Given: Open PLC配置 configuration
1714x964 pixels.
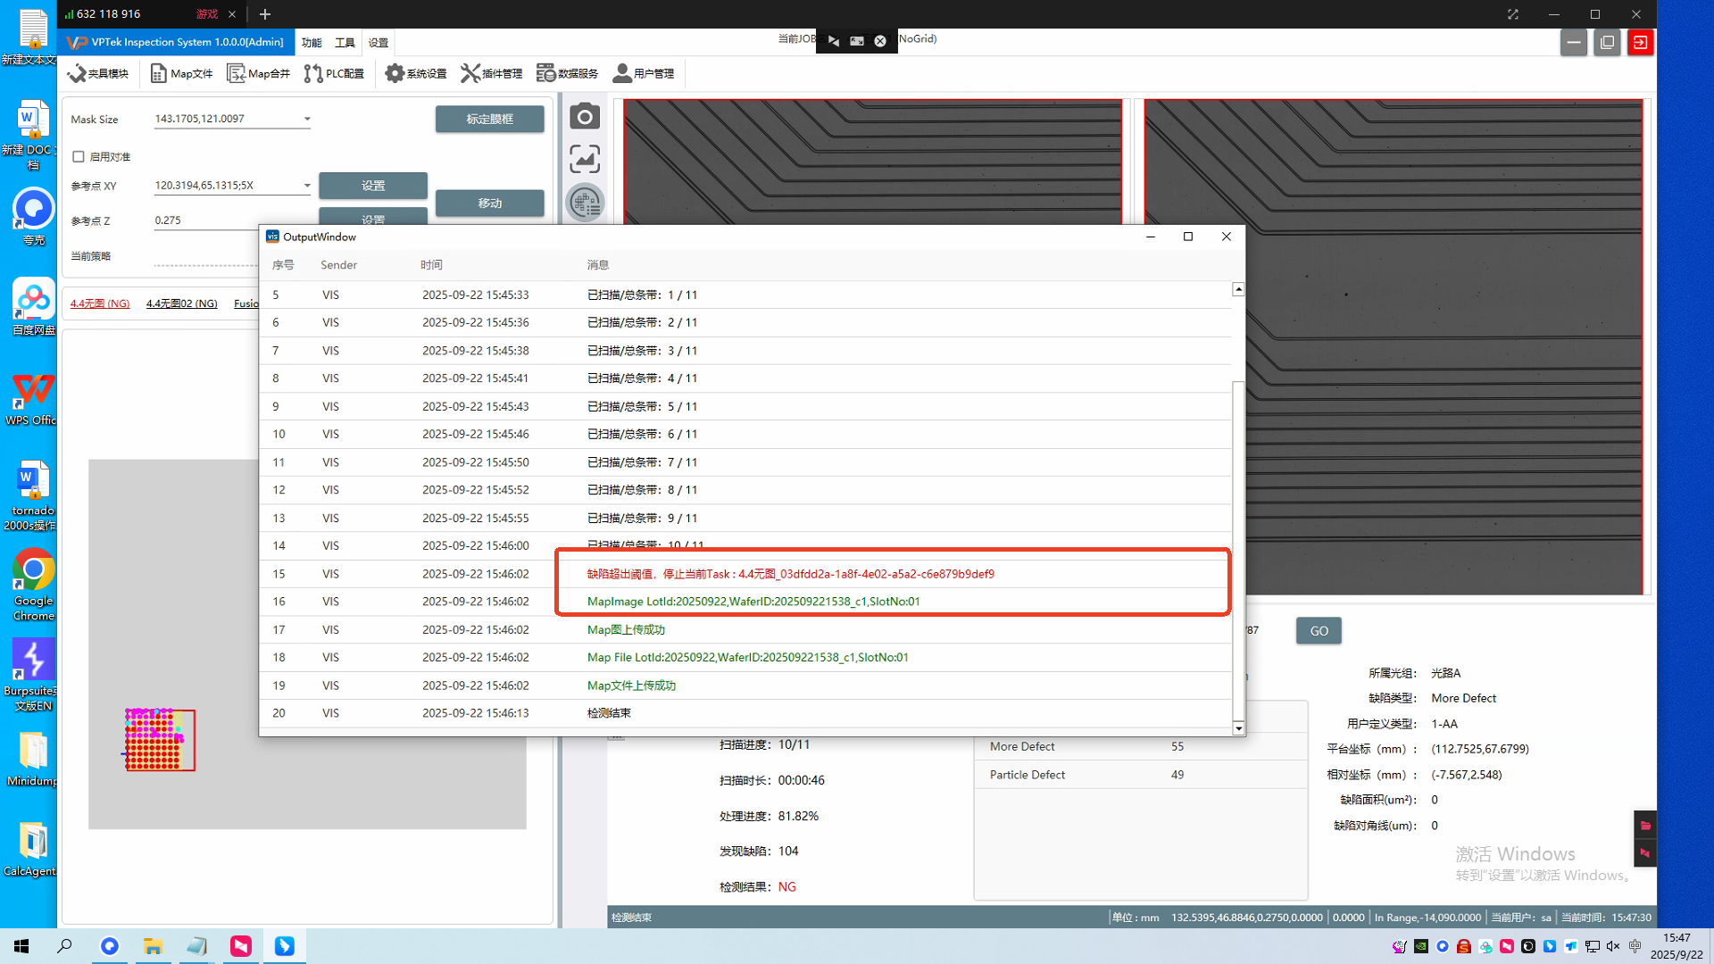Looking at the screenshot, I should (x=335, y=73).
